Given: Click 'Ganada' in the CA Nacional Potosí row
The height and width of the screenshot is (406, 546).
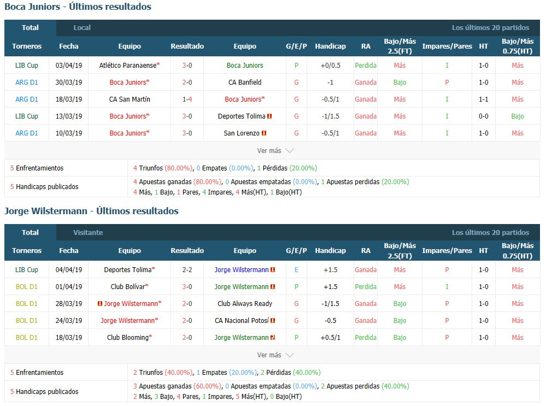Looking at the screenshot, I should pos(366,320).
